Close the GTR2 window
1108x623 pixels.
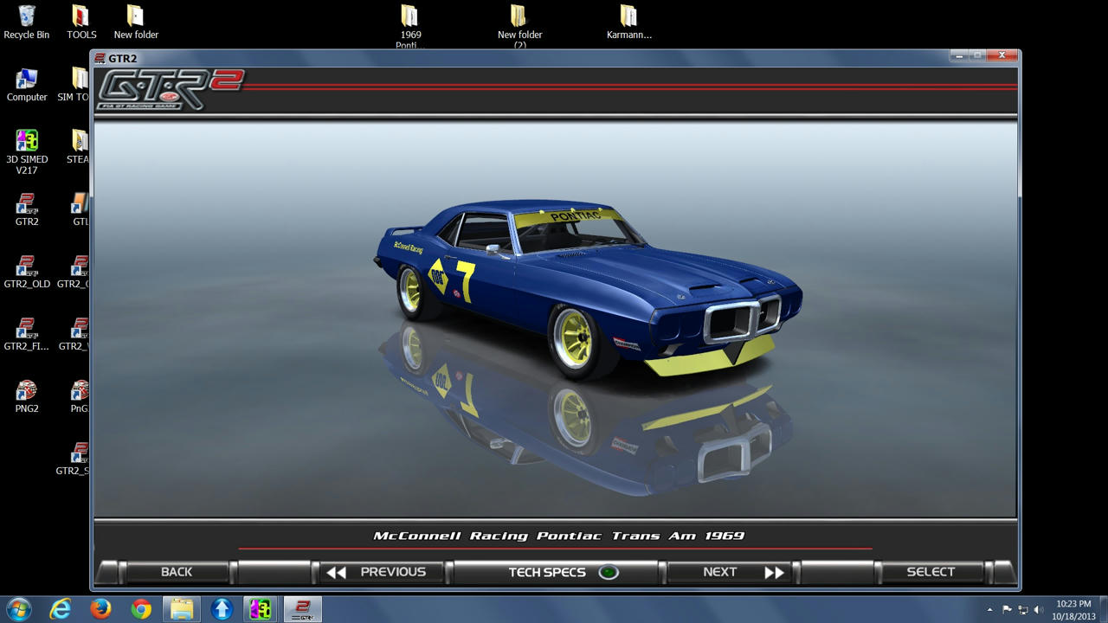pyautogui.click(x=1002, y=55)
